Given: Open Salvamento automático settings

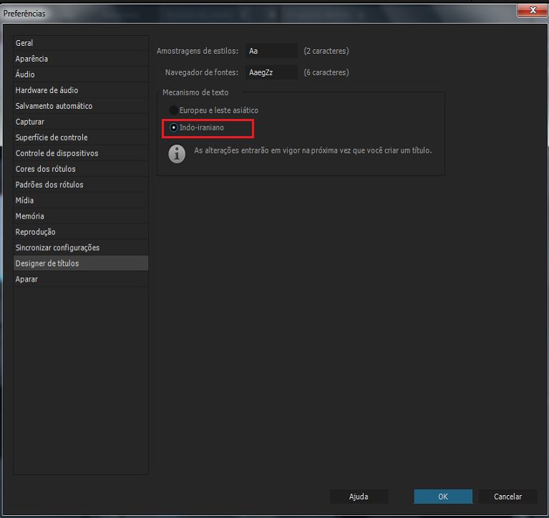Looking at the screenshot, I should 81,106.
